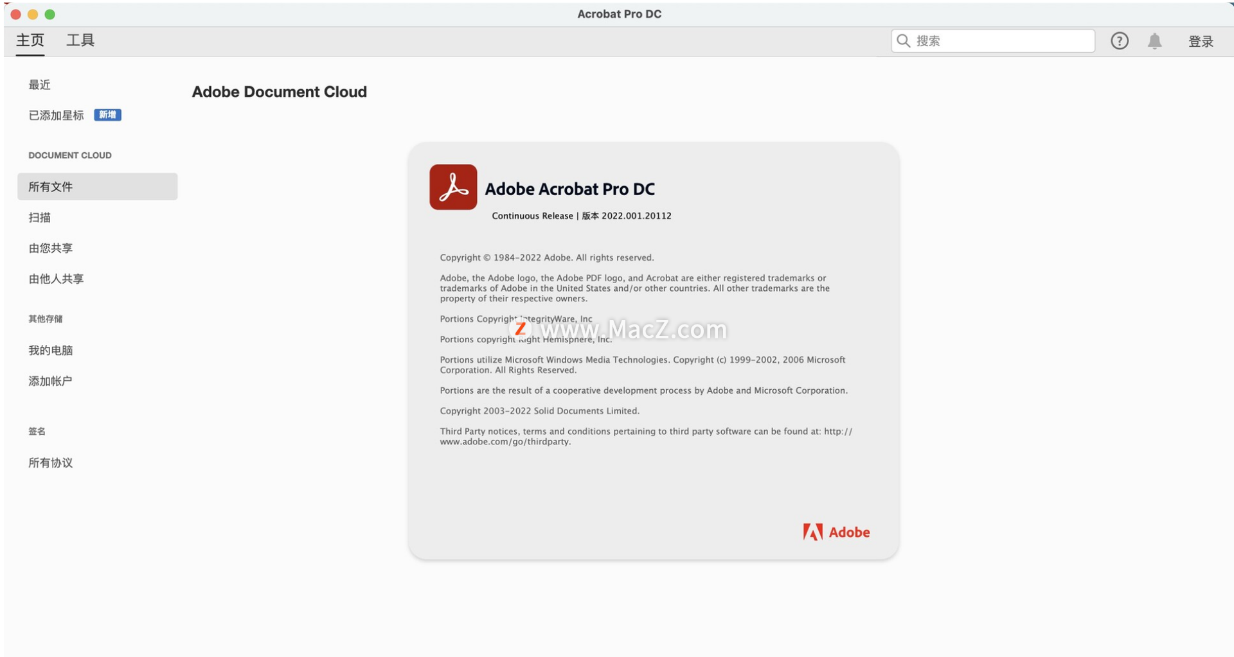1234x657 pixels.
Task: Open 由您共享 in the sidebar
Action: coord(51,249)
